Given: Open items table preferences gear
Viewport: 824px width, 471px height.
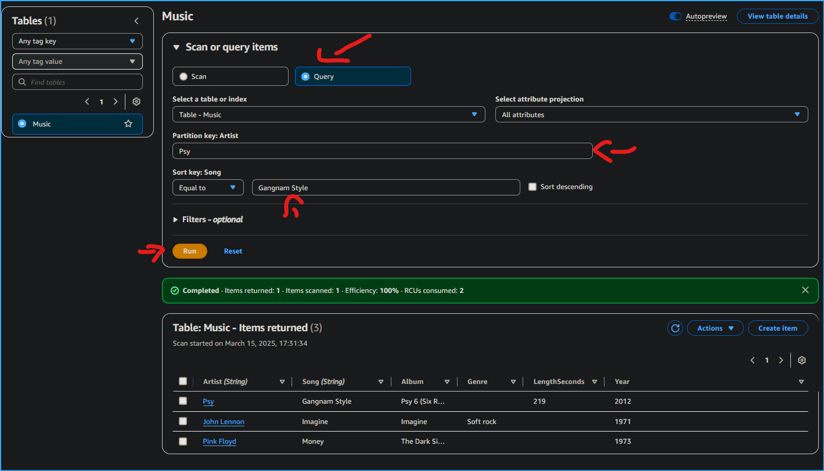Looking at the screenshot, I should click(802, 360).
